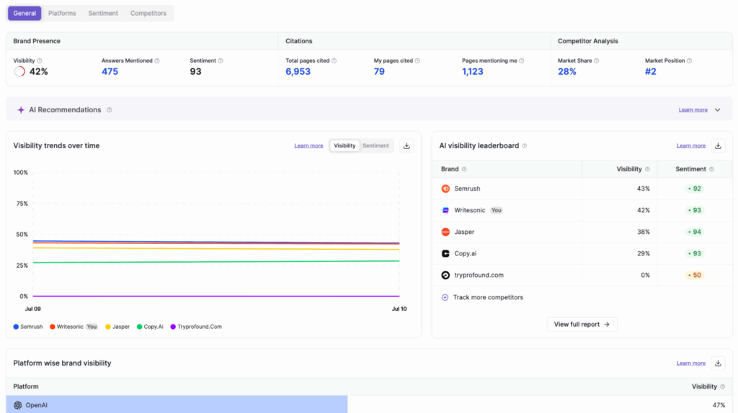Open the Platforms tab
Image resolution: width=738 pixels, height=413 pixels.
tap(62, 13)
